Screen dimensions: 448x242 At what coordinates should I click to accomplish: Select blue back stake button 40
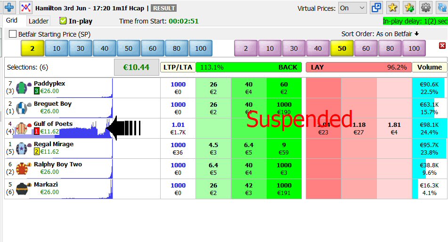(x=105, y=48)
